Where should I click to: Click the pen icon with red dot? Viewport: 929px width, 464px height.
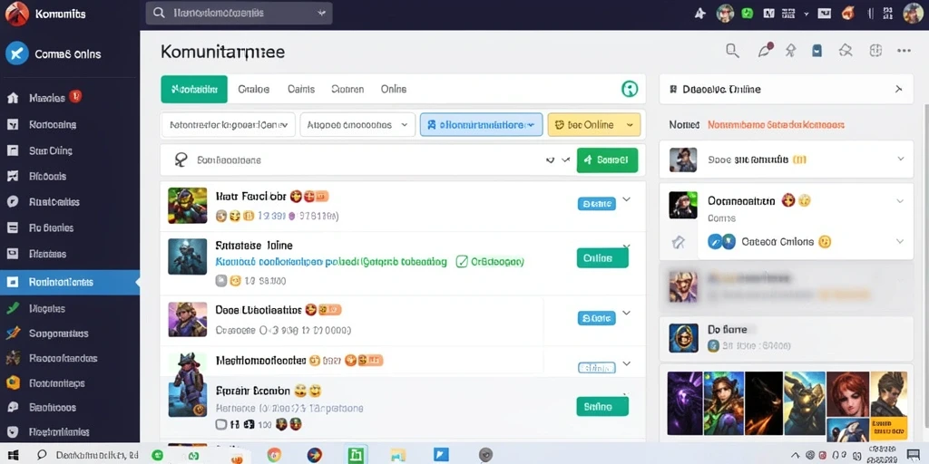pos(766,51)
